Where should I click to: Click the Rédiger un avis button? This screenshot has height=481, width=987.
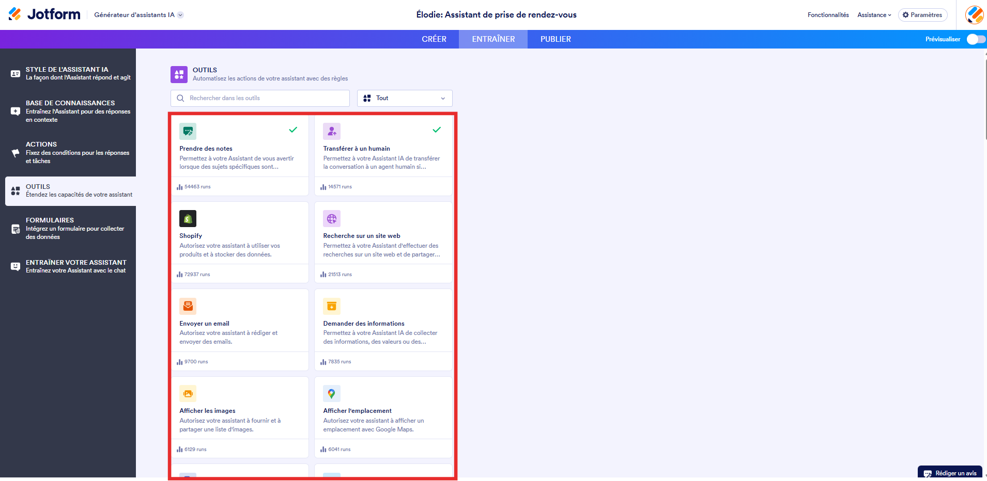click(x=950, y=473)
